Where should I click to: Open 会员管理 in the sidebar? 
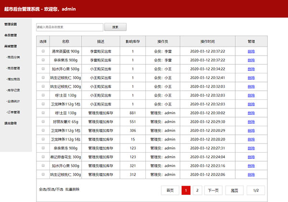point(11,35)
